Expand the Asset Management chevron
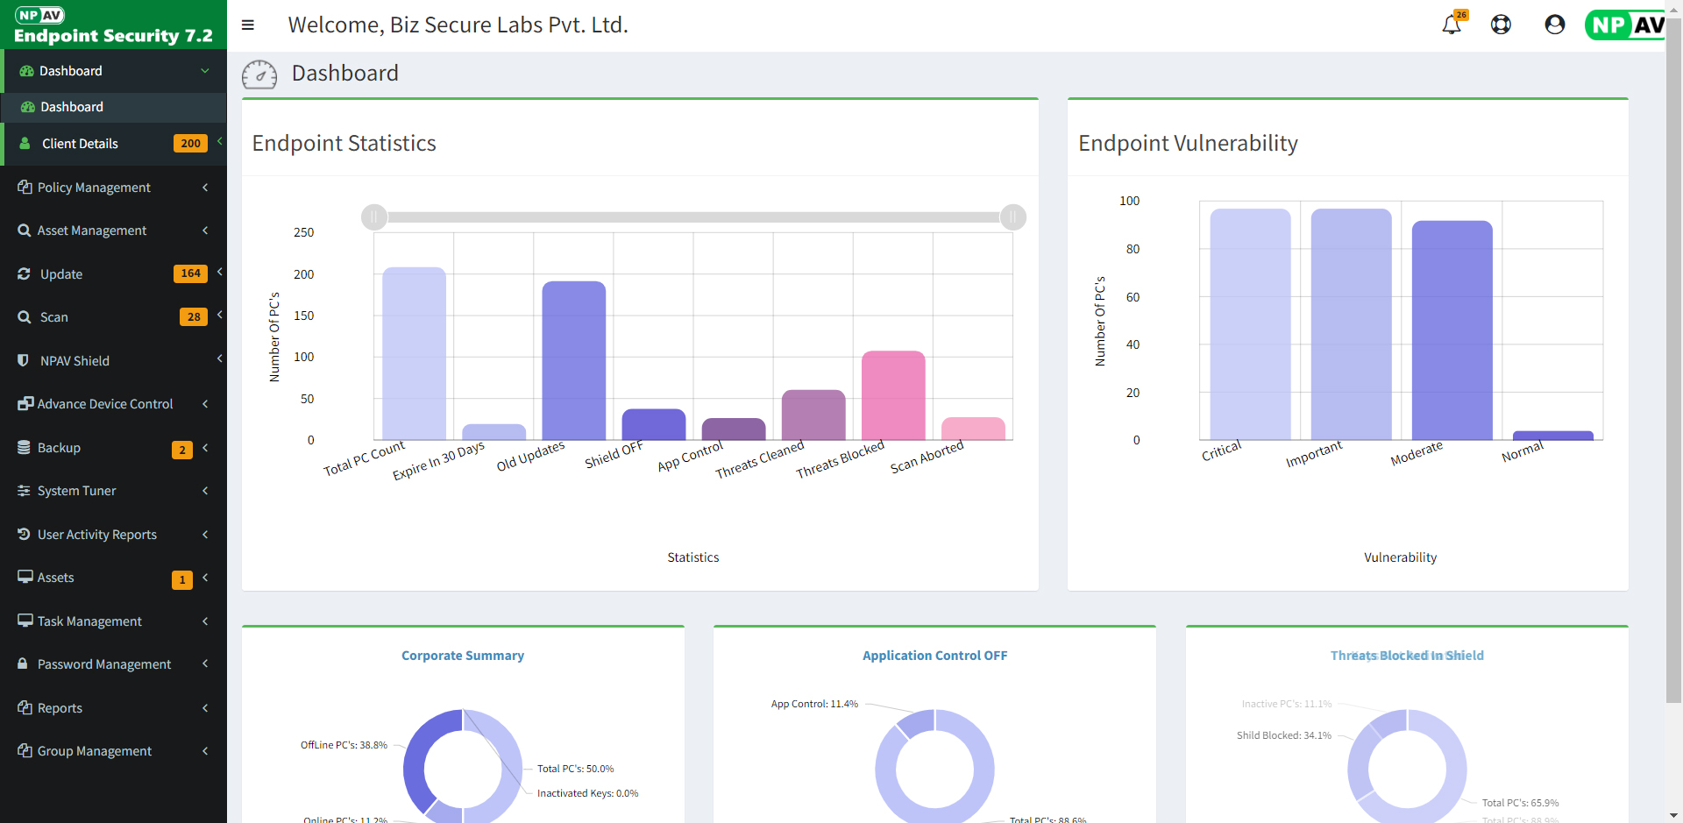This screenshot has width=1683, height=823. [205, 231]
